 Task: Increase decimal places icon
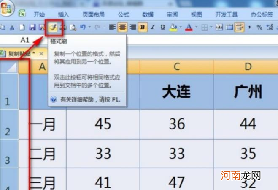point(270,27)
